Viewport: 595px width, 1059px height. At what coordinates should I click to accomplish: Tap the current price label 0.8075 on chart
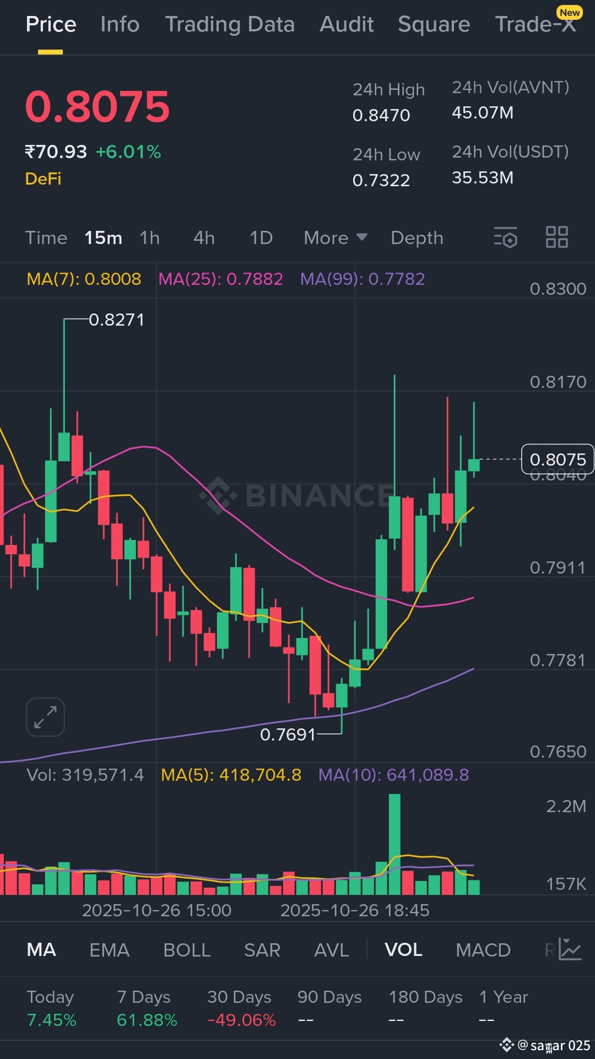pos(558,459)
